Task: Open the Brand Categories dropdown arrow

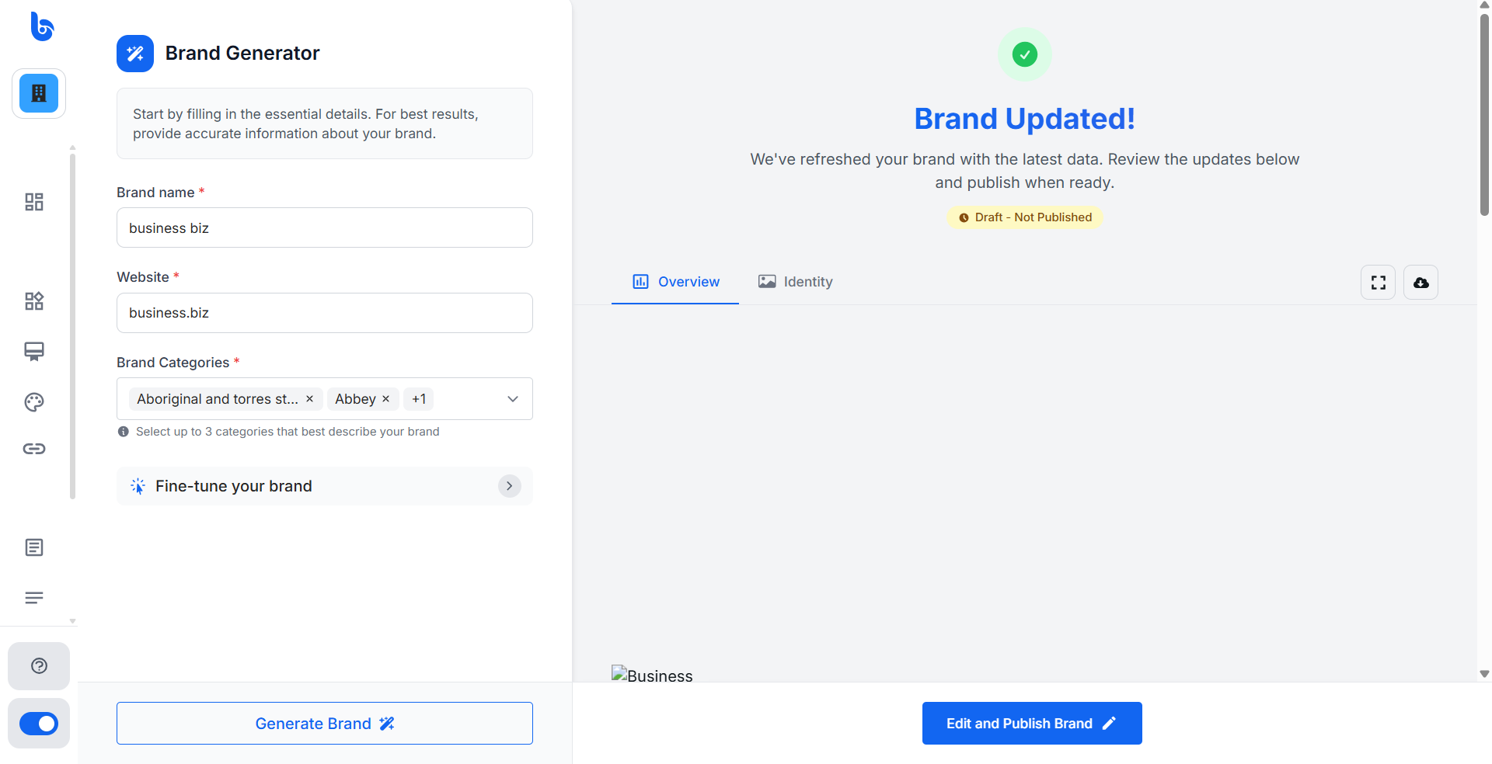Action: coord(513,399)
